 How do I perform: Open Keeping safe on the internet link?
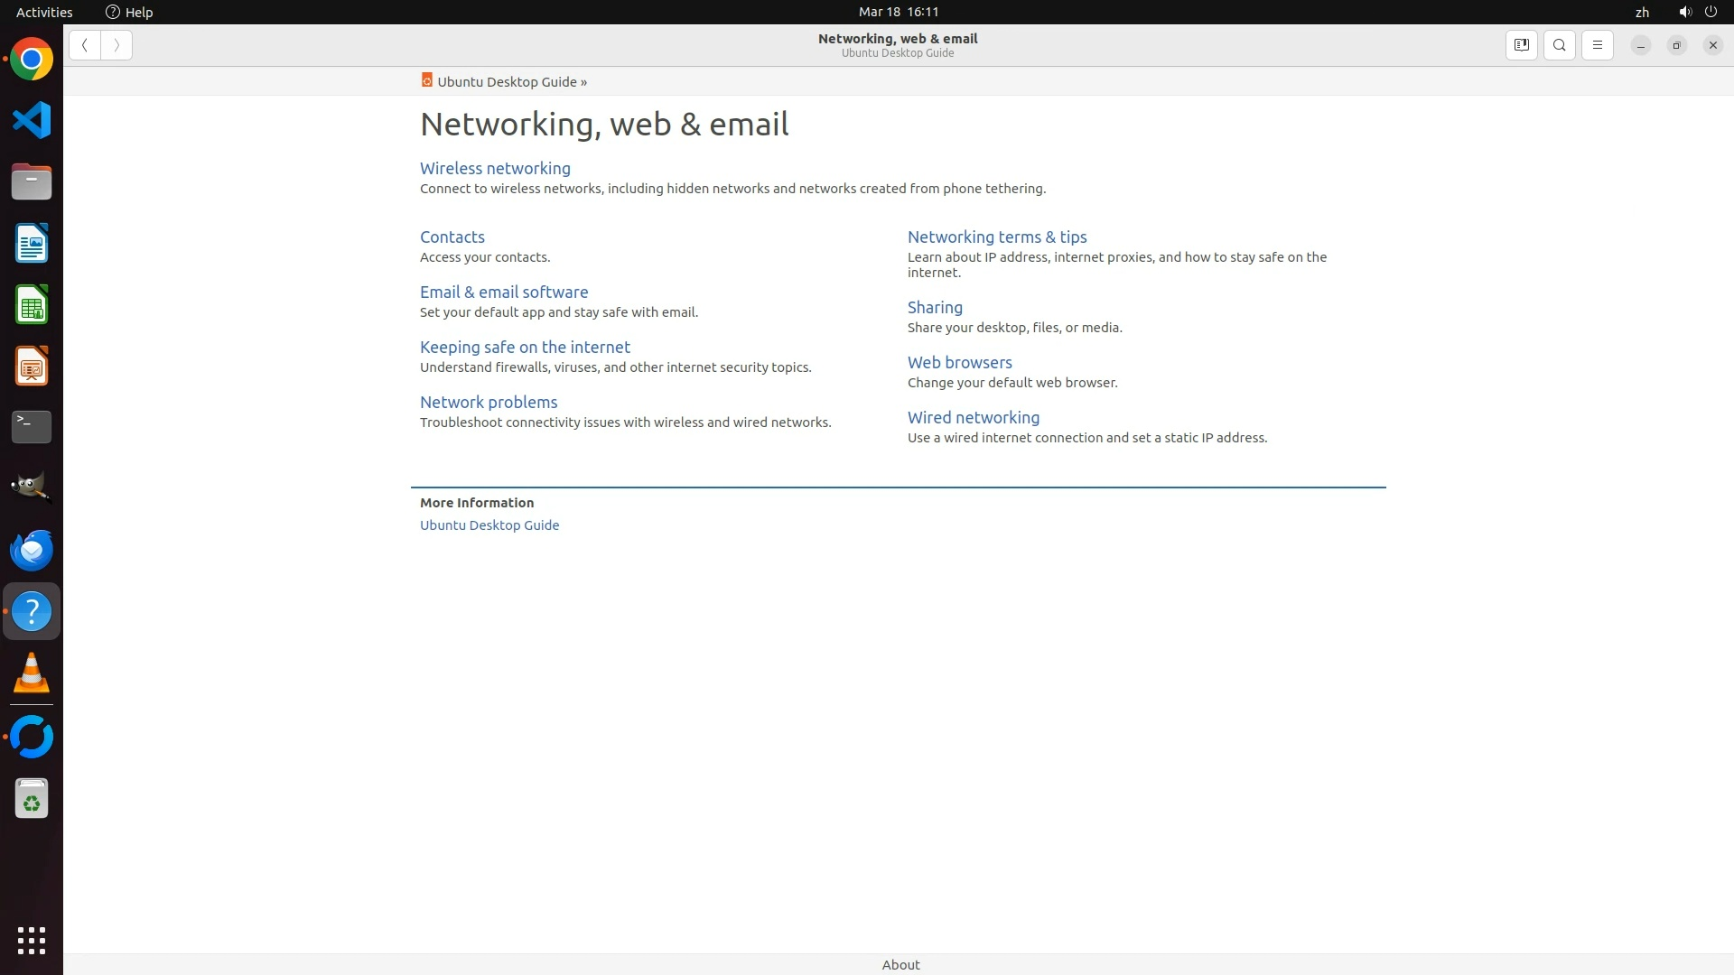(x=525, y=347)
